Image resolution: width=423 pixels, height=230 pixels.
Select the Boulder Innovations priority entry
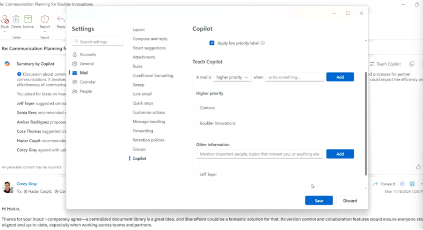click(x=275, y=123)
